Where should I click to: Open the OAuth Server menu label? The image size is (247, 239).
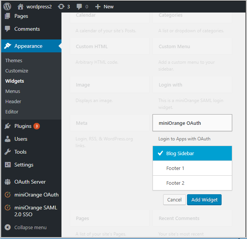30,182
